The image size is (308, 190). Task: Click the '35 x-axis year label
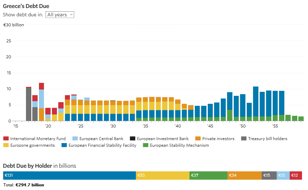coord(145,126)
